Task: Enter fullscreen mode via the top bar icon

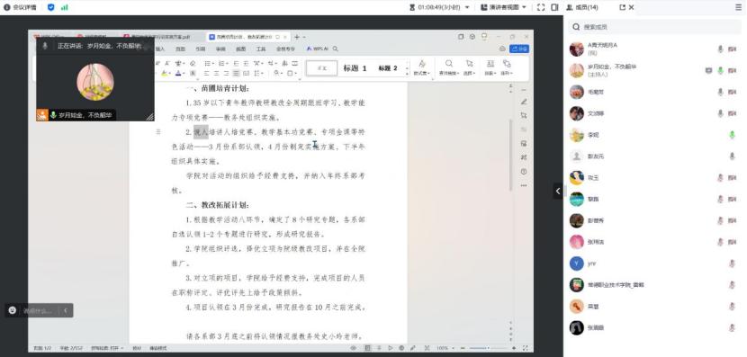Action: 541,7
